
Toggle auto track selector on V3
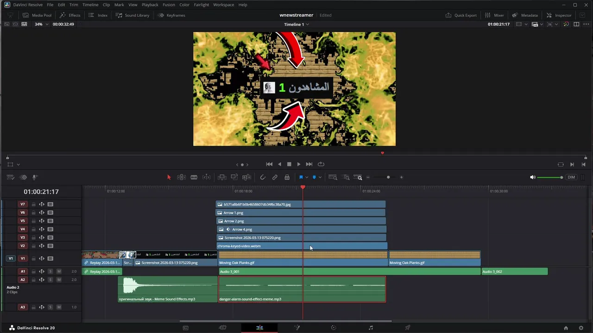(x=42, y=238)
